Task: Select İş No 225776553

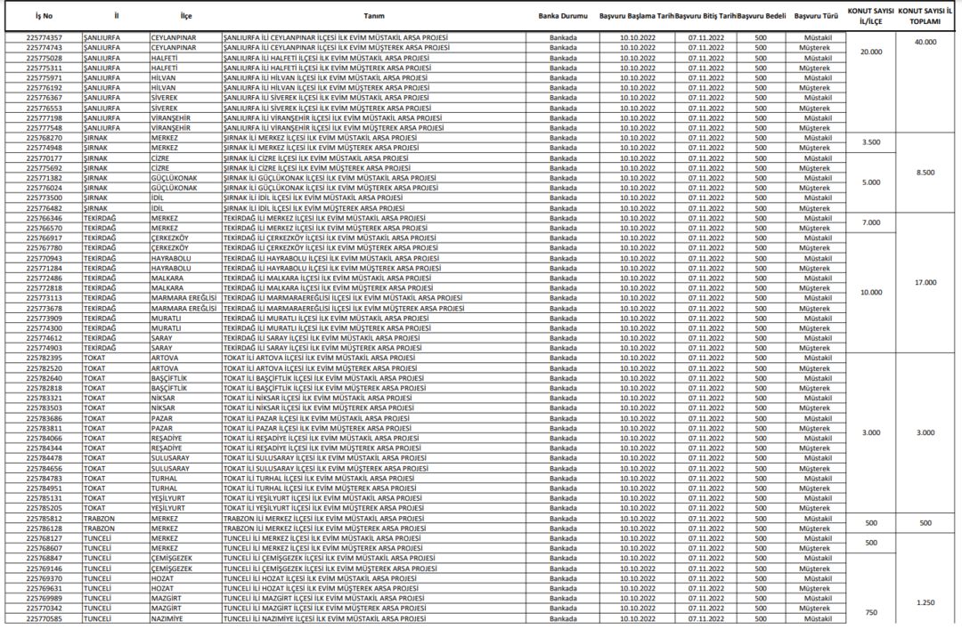Action: (x=45, y=108)
